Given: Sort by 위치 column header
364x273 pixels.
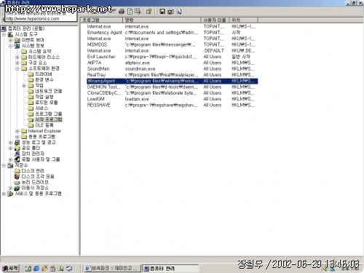Looking at the screenshot, I should [244, 20].
